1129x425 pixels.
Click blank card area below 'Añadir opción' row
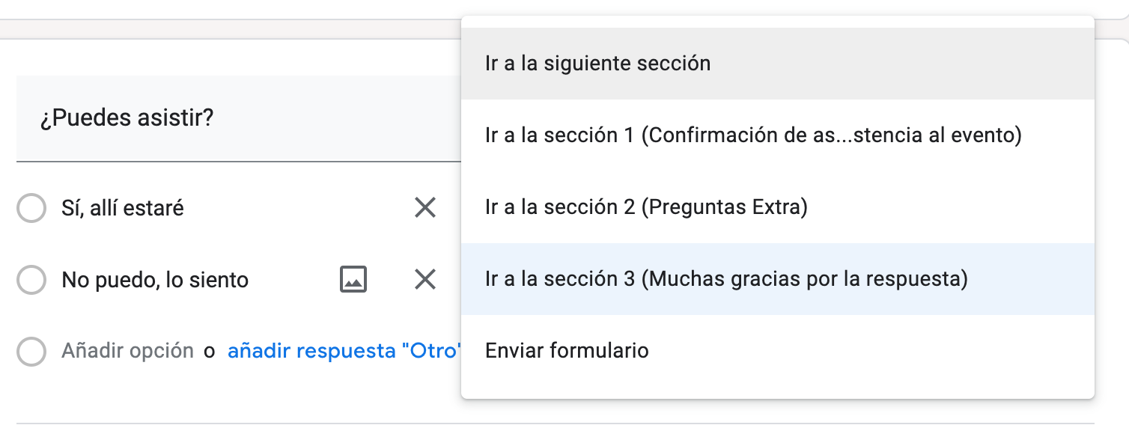[225, 397]
